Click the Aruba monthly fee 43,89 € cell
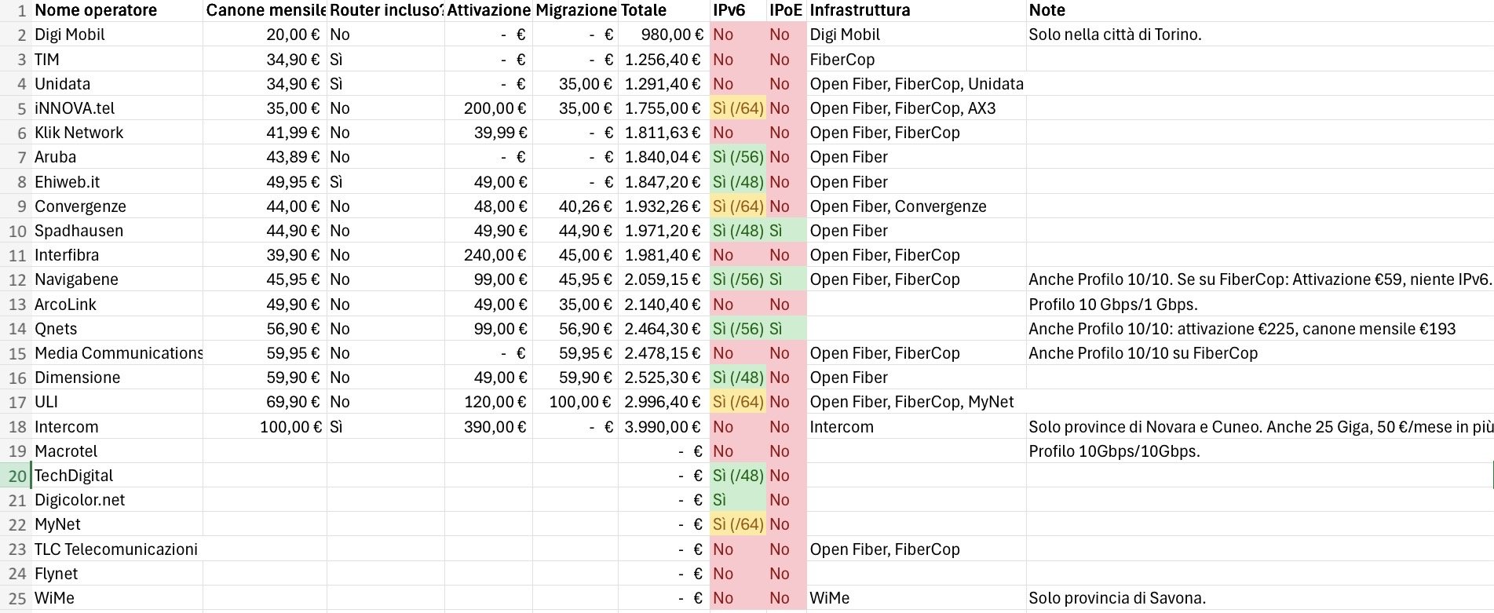The height and width of the screenshot is (613, 1494). click(x=293, y=157)
